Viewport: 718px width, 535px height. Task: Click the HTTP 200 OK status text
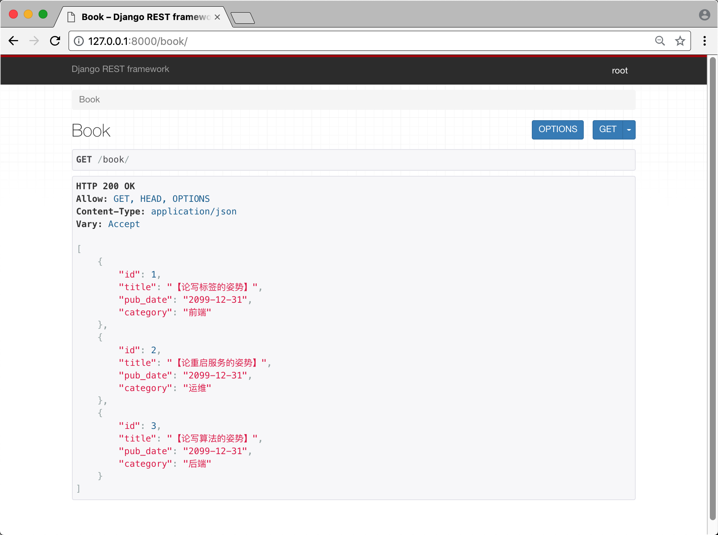coord(105,186)
